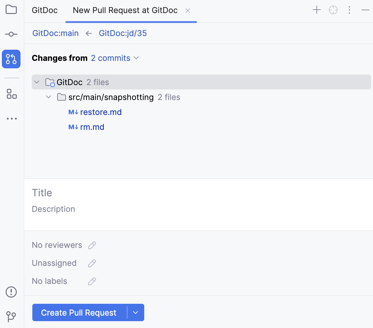
Task: Select the Pull Requests tool window icon
Action: 11,59
